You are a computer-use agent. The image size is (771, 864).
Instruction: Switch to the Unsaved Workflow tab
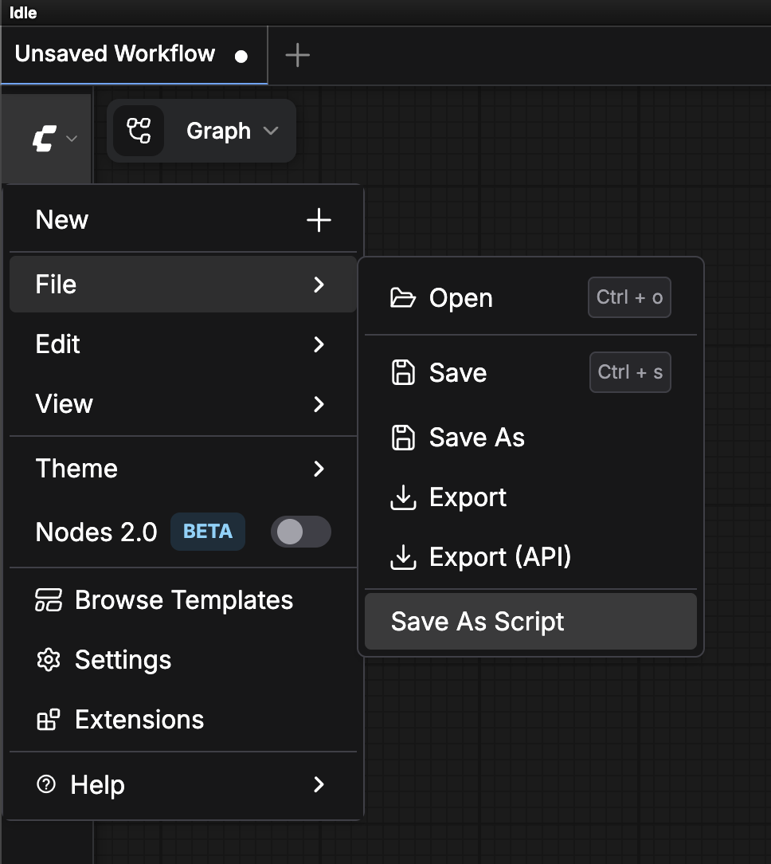point(115,54)
